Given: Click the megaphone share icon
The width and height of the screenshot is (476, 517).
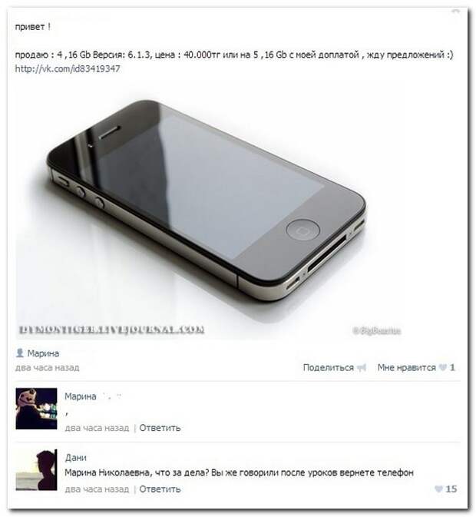Looking at the screenshot, I should [x=362, y=368].
